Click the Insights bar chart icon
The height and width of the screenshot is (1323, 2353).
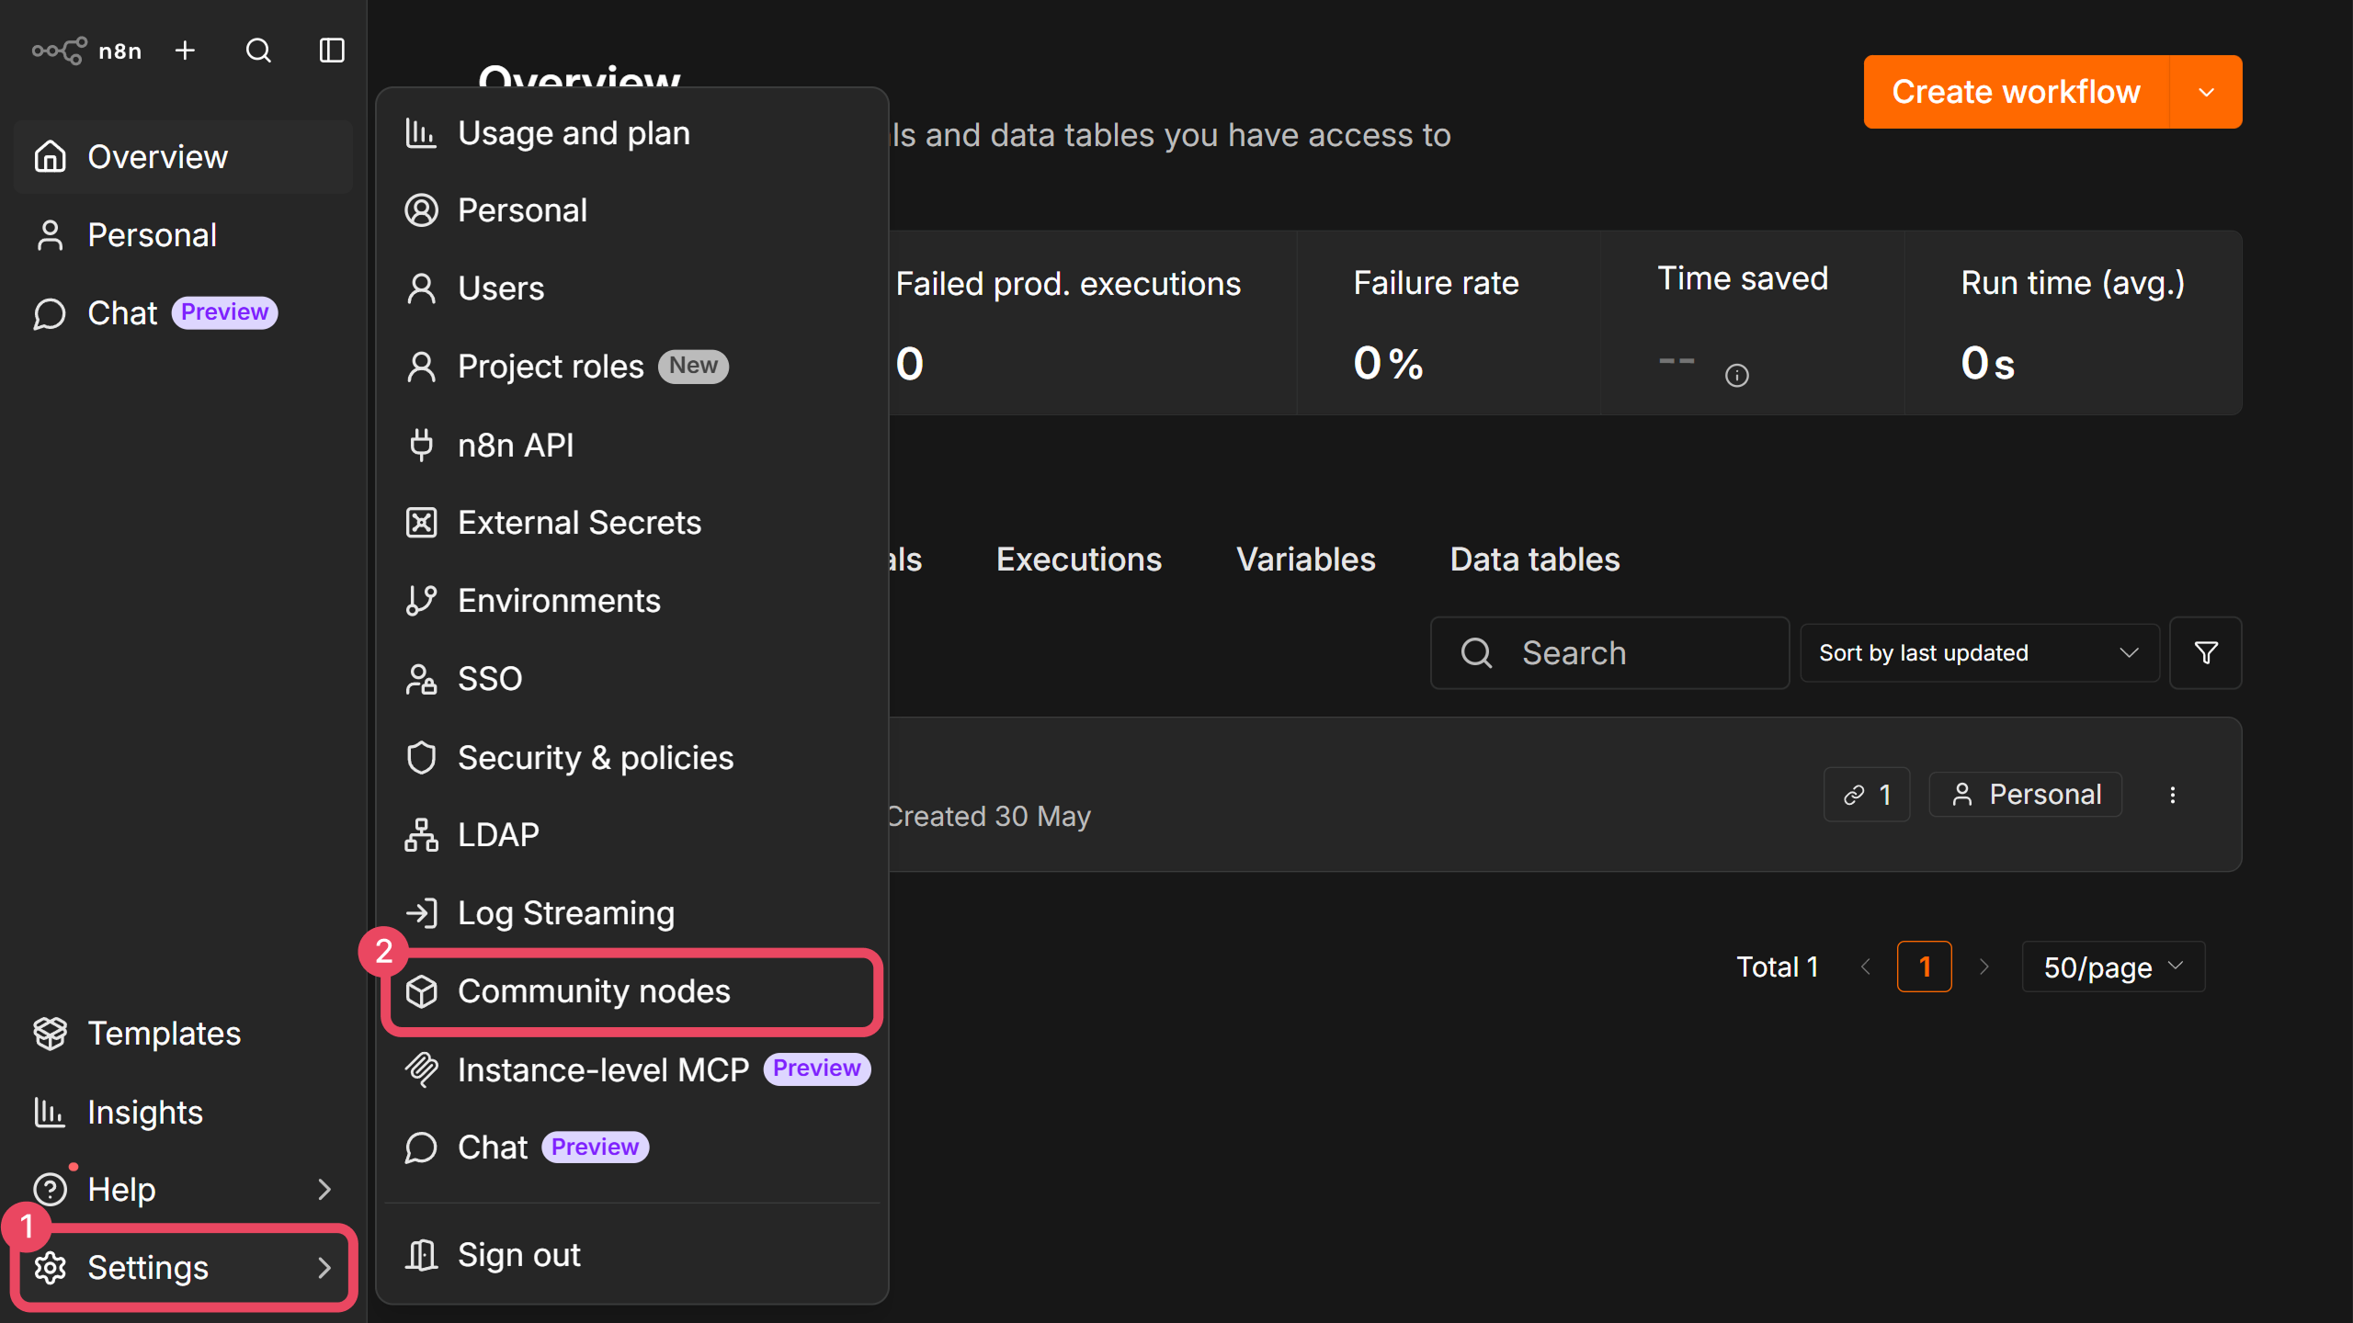[x=51, y=1112]
